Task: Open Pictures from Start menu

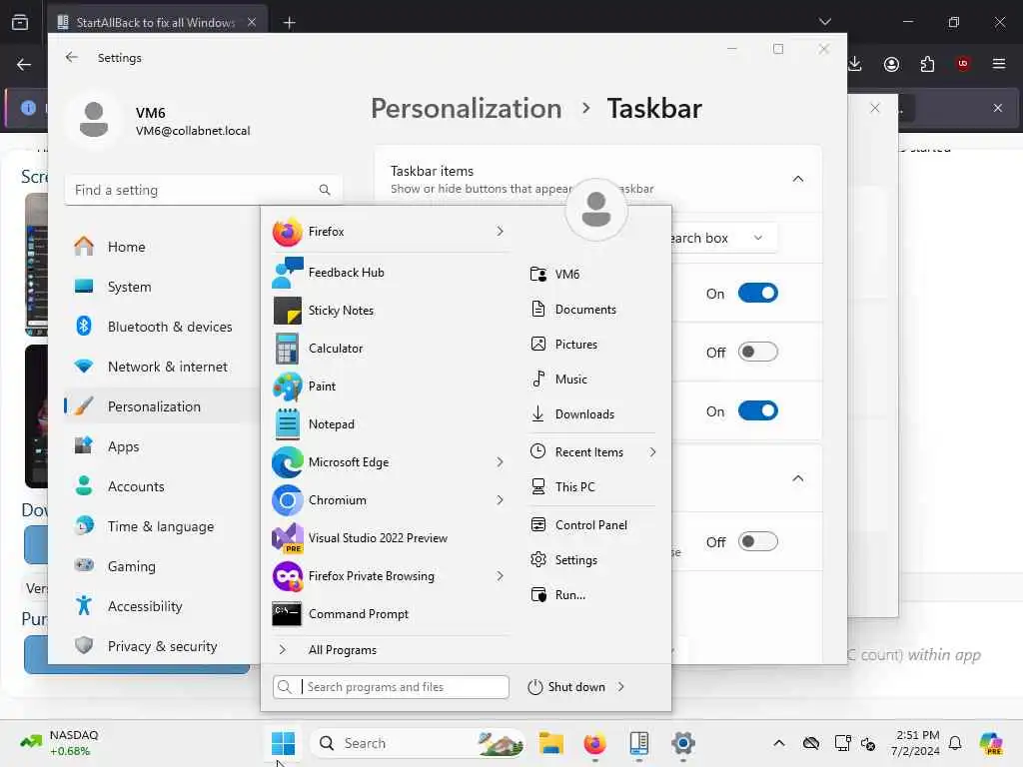Action: click(x=592, y=345)
